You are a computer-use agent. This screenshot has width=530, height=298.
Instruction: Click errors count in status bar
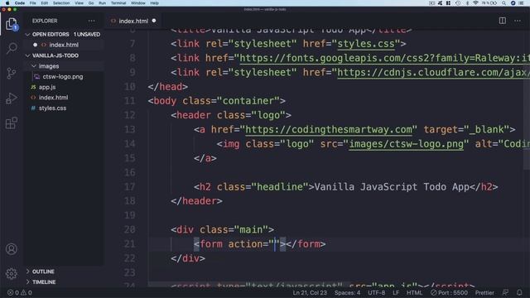pyautogui.click(x=13, y=292)
